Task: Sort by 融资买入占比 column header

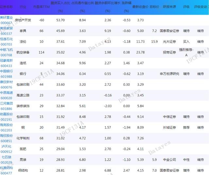Action: [60, 3]
